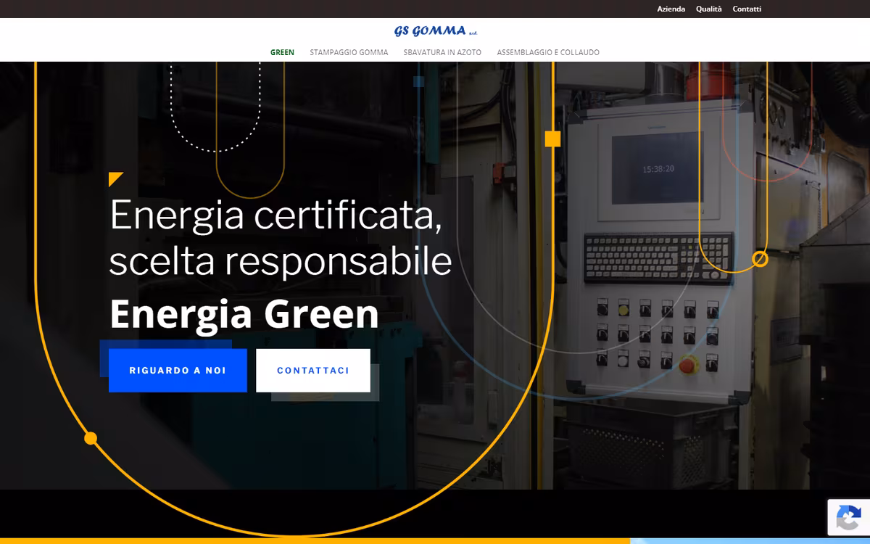Click the reCAPTCHA badge icon
The height and width of the screenshot is (544, 870).
(848, 518)
